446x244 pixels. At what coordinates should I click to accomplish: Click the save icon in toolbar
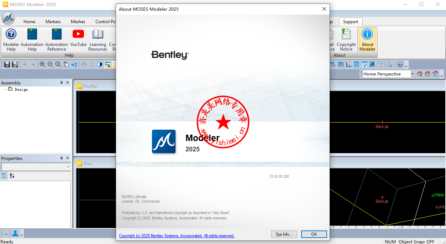(7, 64)
